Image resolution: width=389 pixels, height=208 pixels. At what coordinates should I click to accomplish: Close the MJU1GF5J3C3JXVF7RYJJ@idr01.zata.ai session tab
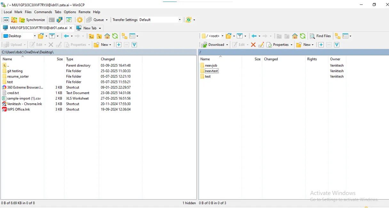71,28
